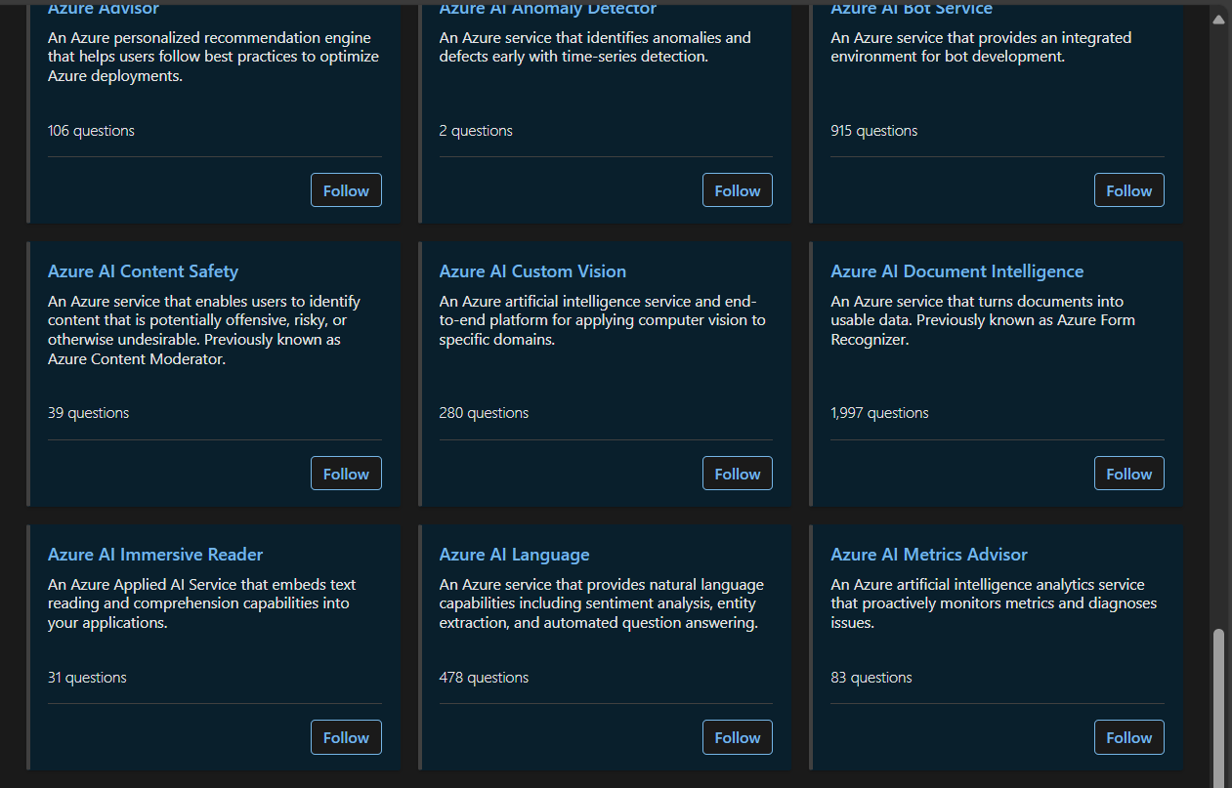
Task: Click the Azure AI Anomaly Detector description text
Action: pos(595,47)
